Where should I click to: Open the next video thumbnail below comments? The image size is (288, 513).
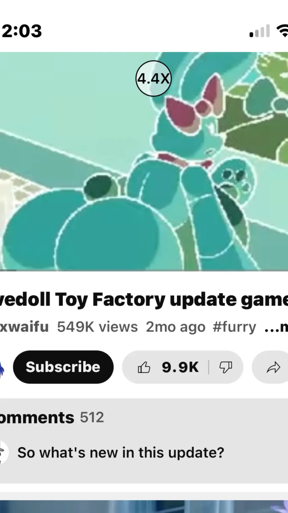(x=144, y=507)
